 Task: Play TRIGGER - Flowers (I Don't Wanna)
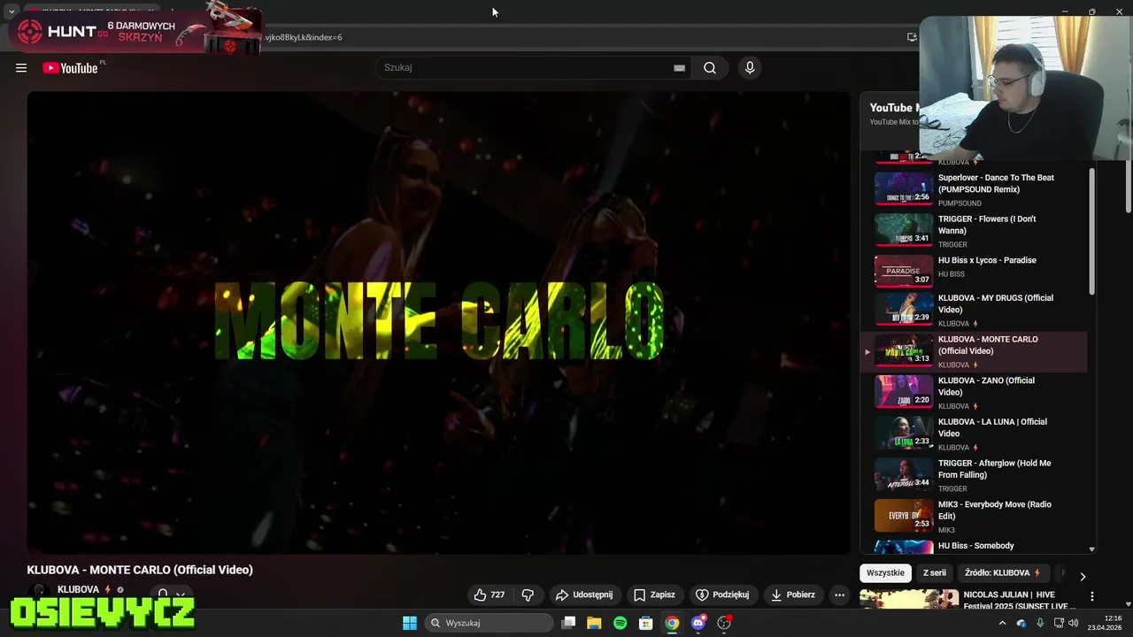[x=974, y=231]
